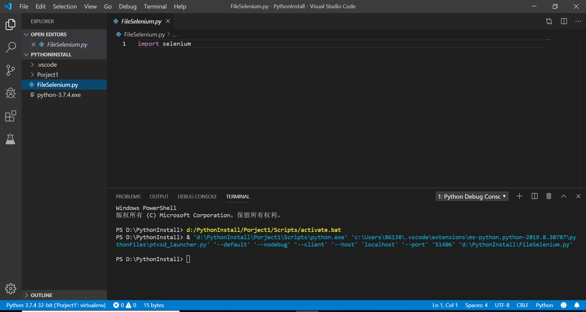Maximize the panel with up chevron
Screen dimensions: 586x312
tap(564, 196)
